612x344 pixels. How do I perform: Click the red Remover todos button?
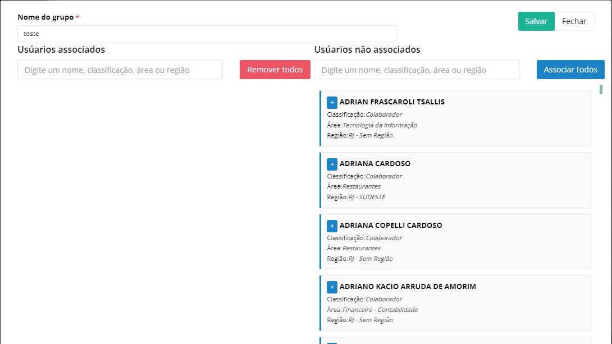275,70
